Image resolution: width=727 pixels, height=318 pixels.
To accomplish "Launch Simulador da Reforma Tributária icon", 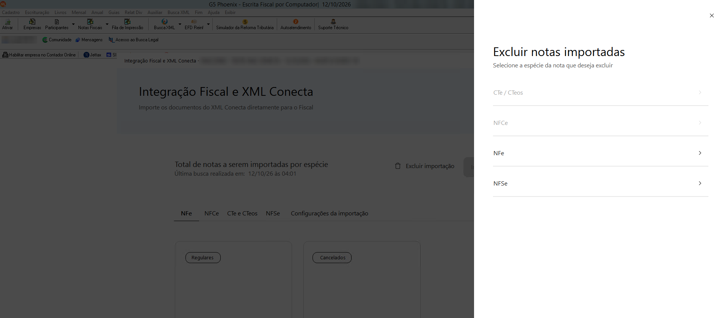I will 245,22.
